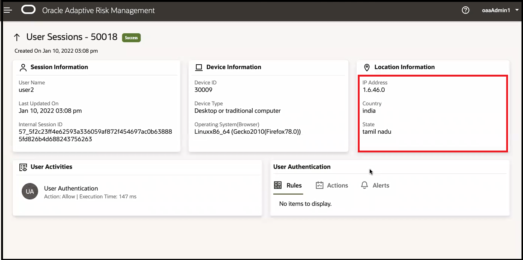Click the User Activities list icon
Screen dimensions: 523x260
point(23,167)
